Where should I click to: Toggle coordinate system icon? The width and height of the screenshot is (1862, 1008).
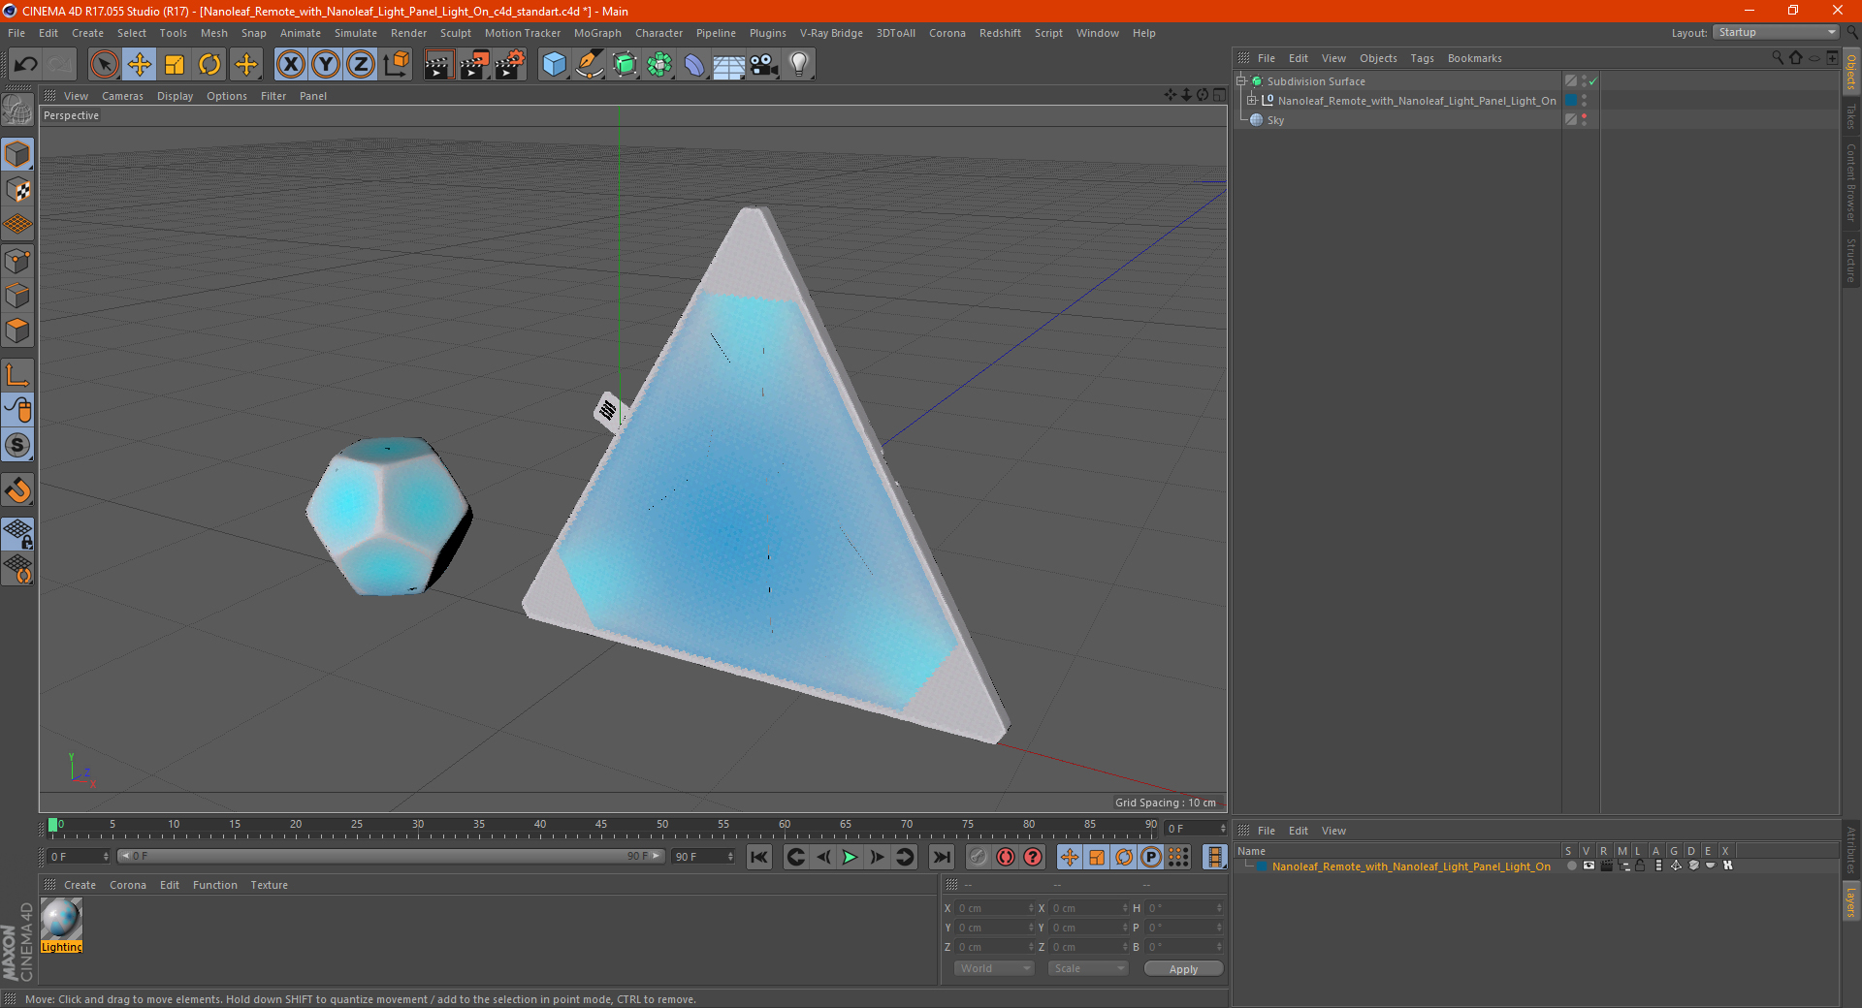[396, 65]
